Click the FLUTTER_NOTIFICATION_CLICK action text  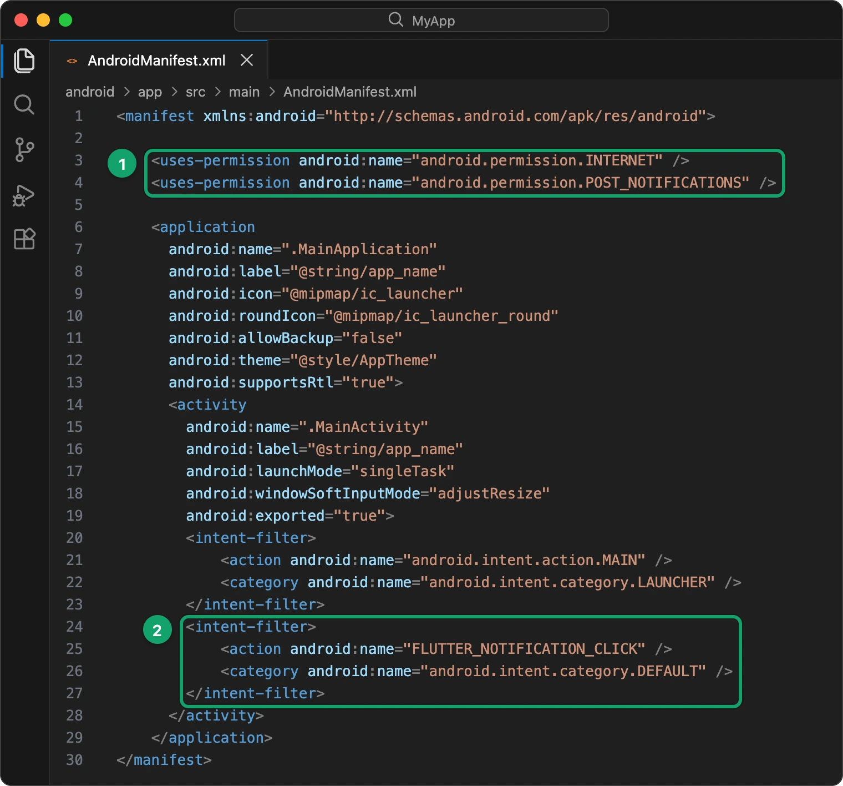tap(524, 649)
